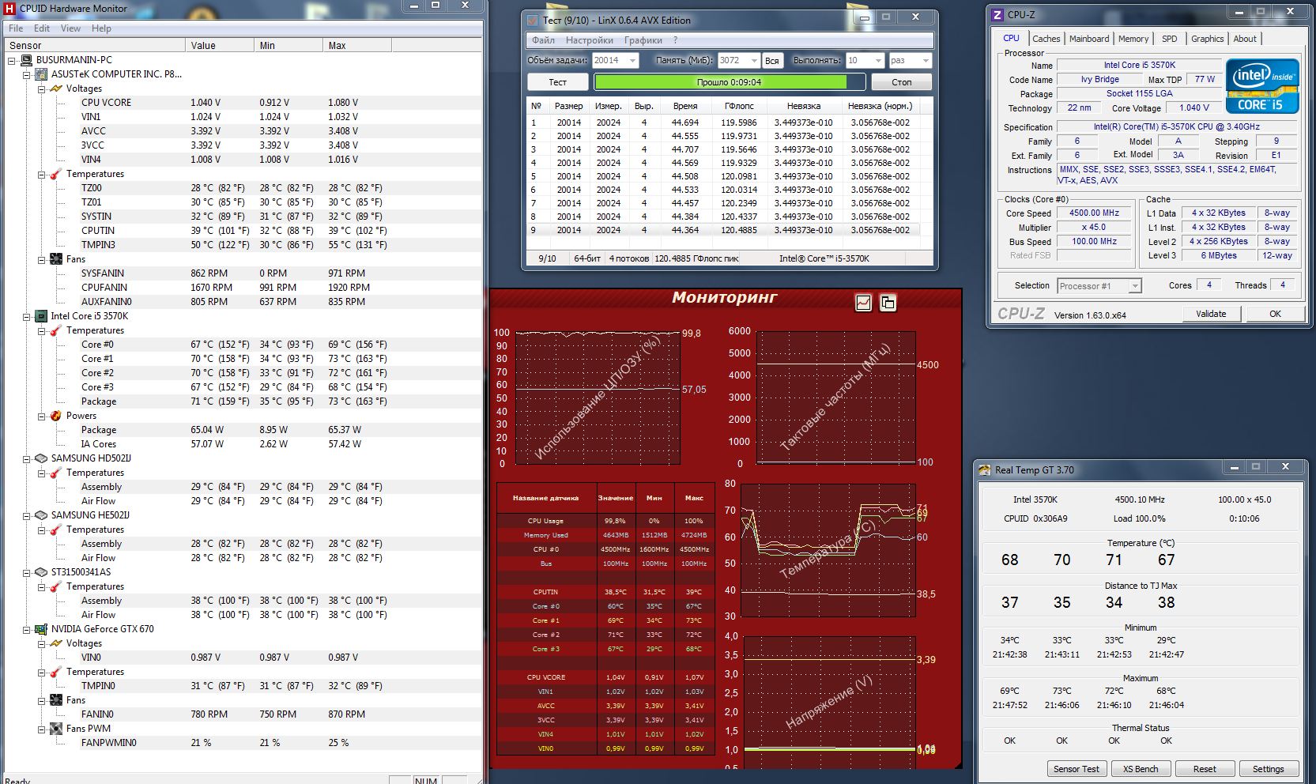Switch to the Caches tab in CPU-Z
This screenshot has height=784, width=1316.
1046,39
